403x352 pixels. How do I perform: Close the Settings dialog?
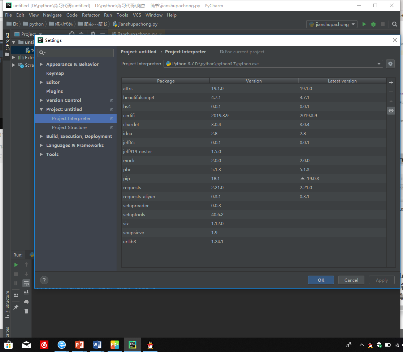pos(395,40)
